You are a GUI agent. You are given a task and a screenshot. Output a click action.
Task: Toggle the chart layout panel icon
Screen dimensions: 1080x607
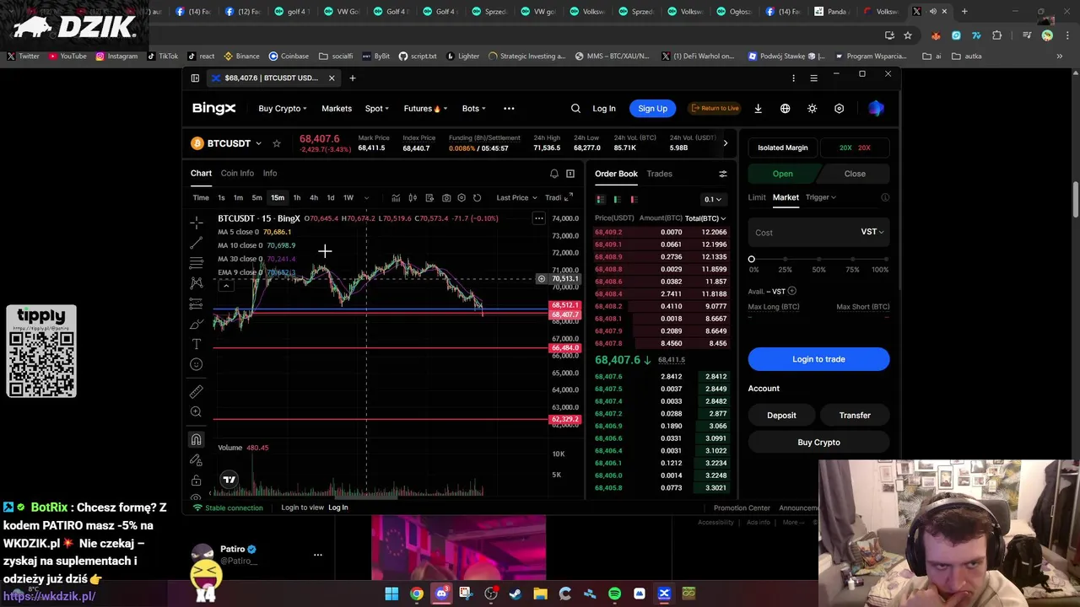570,174
